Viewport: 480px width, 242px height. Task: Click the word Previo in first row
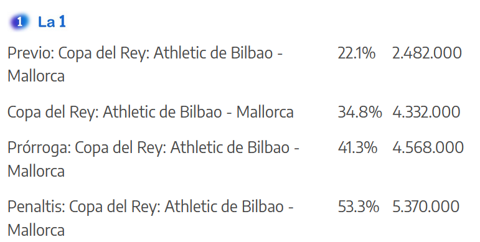click(31, 53)
